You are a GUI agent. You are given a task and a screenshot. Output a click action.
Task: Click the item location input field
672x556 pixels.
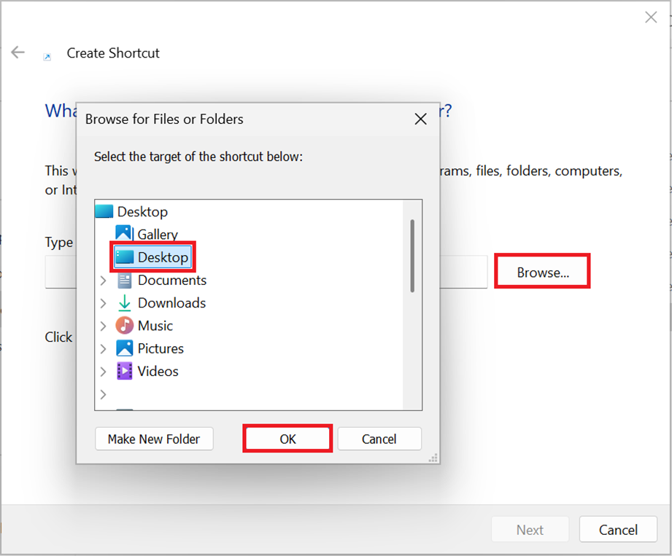click(x=266, y=272)
